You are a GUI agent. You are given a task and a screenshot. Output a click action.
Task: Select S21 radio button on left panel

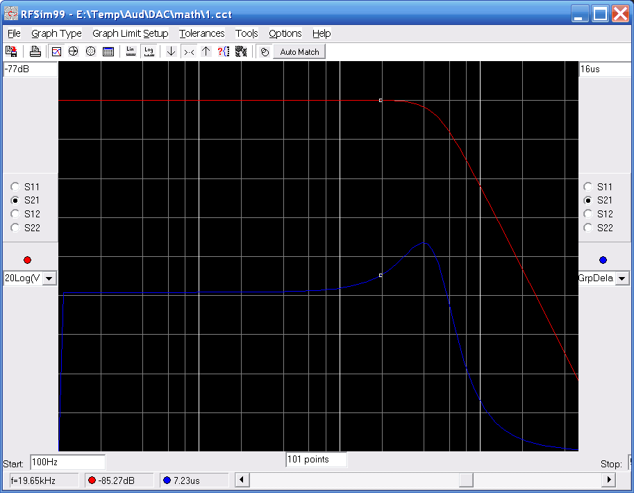coord(15,200)
